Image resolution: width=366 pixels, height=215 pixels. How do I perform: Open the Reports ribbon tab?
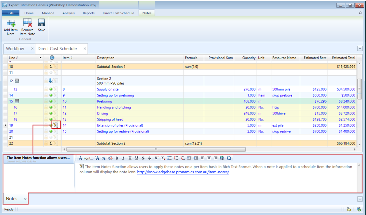click(x=89, y=13)
